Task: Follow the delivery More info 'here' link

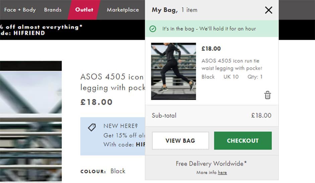Action: pos(222,173)
